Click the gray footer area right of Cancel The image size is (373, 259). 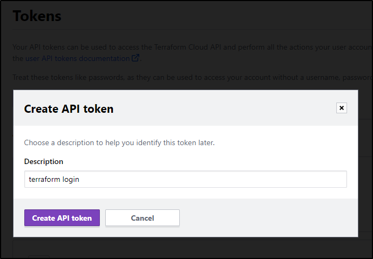tap(268, 217)
